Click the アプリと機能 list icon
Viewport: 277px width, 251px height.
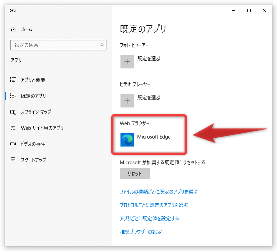point(13,80)
